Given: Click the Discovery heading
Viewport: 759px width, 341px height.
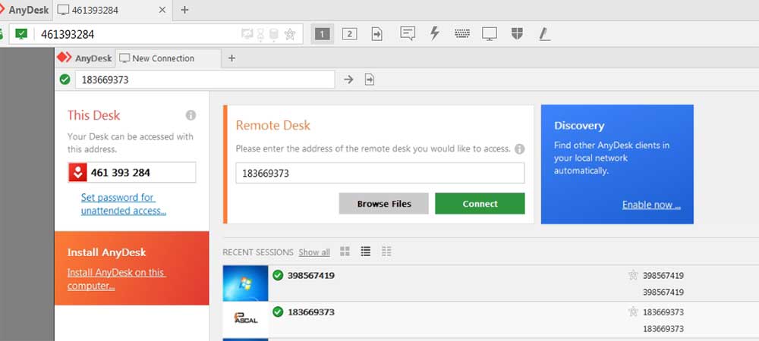Looking at the screenshot, I should [579, 126].
